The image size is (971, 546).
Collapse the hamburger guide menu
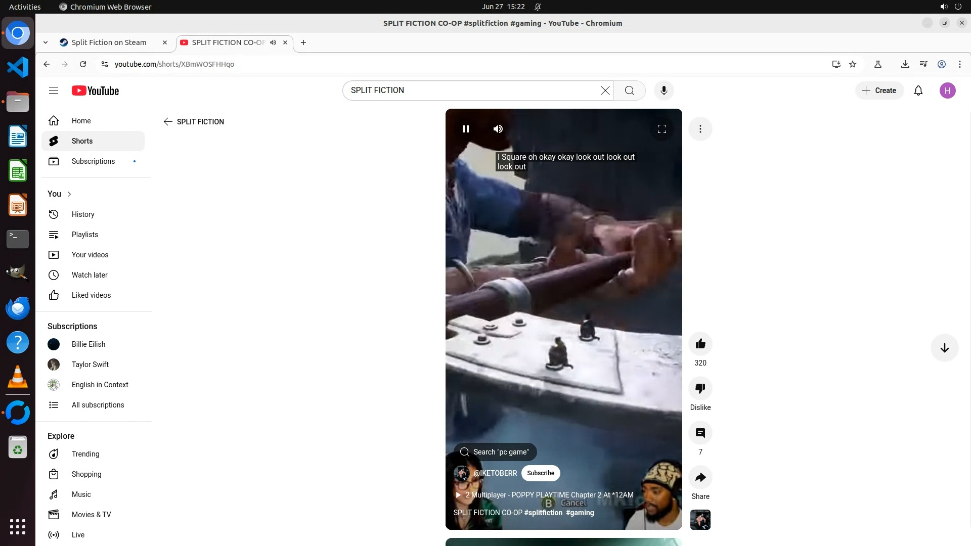pos(54,90)
